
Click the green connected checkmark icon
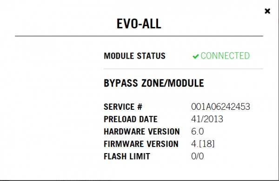pyautogui.click(x=196, y=56)
